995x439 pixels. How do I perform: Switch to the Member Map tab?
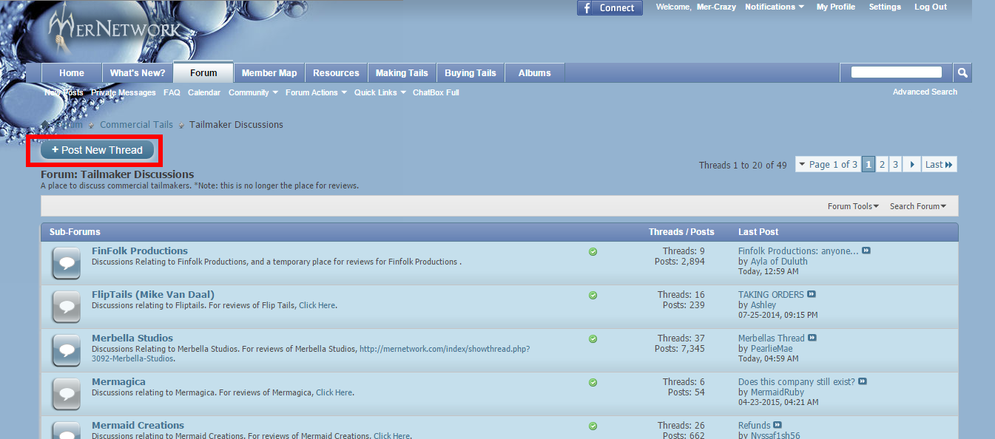coord(269,72)
